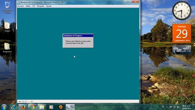Click the calendar gadget showing domingo 29
The image size is (195, 110).
tap(182, 33)
